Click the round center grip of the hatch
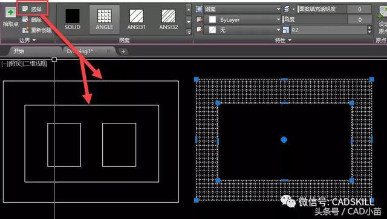 (284, 140)
